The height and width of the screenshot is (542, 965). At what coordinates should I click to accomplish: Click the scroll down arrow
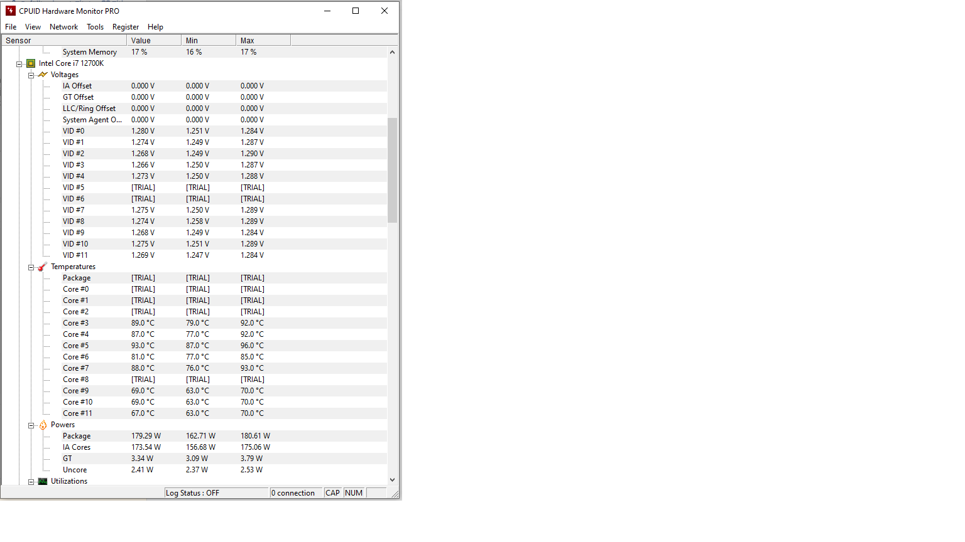pos(393,480)
